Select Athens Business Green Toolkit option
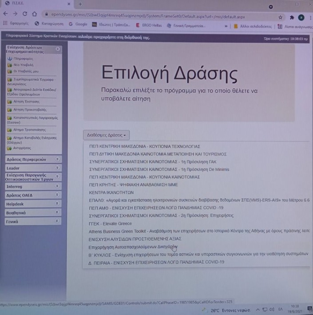The height and width of the screenshot is (315, 313). pos(199,231)
